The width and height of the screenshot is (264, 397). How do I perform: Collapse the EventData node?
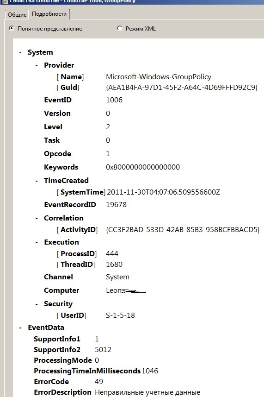click(x=20, y=328)
